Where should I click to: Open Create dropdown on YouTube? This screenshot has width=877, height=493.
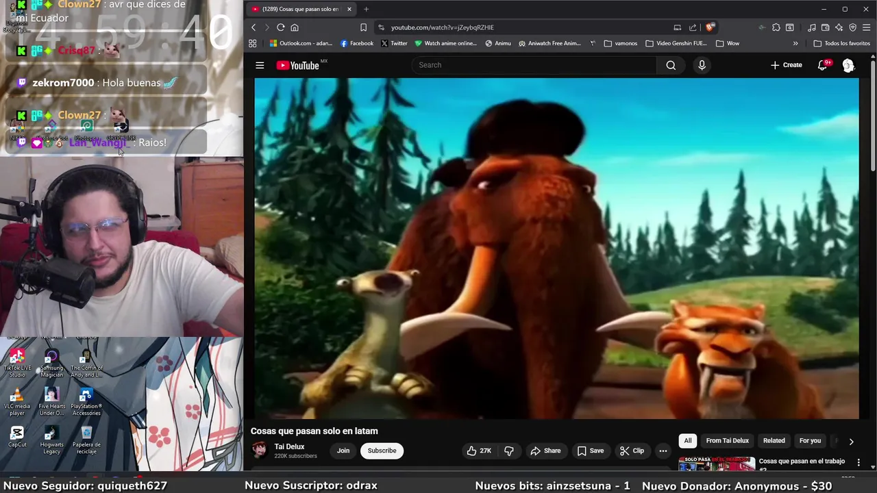pos(787,65)
